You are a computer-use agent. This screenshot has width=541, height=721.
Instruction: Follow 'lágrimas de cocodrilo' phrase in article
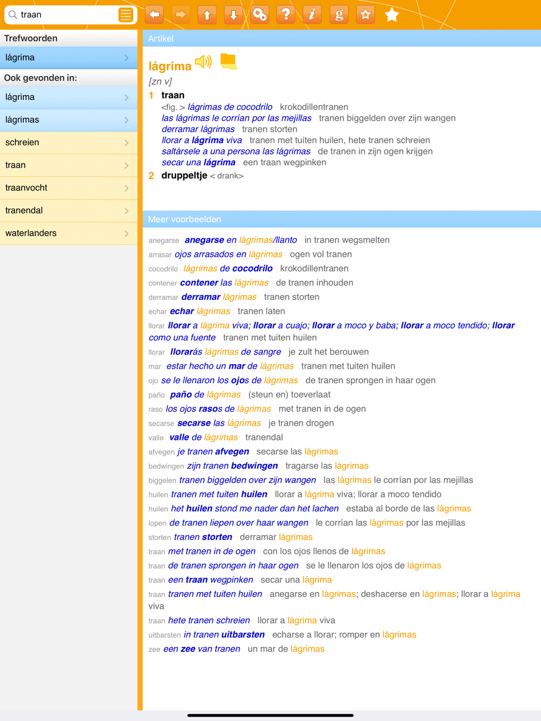[x=230, y=107]
